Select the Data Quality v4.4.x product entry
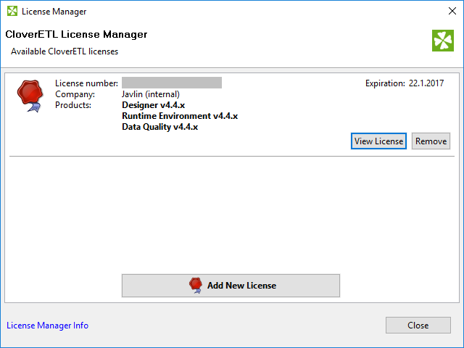The height and width of the screenshot is (348, 464). pyautogui.click(x=159, y=127)
